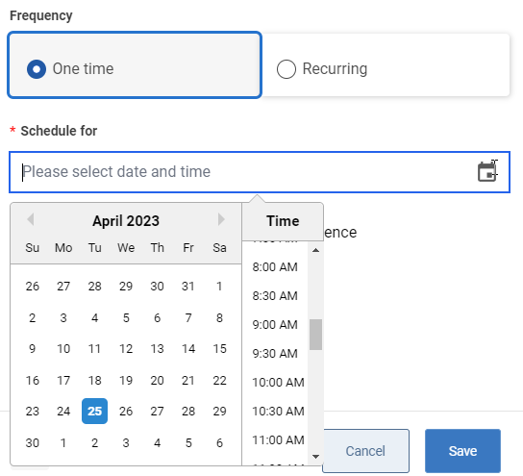523x476 pixels.
Task: Go to next month arrow
Action: pos(221,219)
